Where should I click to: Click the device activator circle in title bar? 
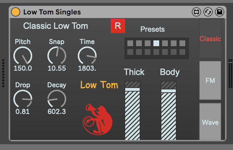click(x=16, y=12)
